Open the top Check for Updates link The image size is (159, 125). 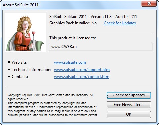[x=120, y=23]
